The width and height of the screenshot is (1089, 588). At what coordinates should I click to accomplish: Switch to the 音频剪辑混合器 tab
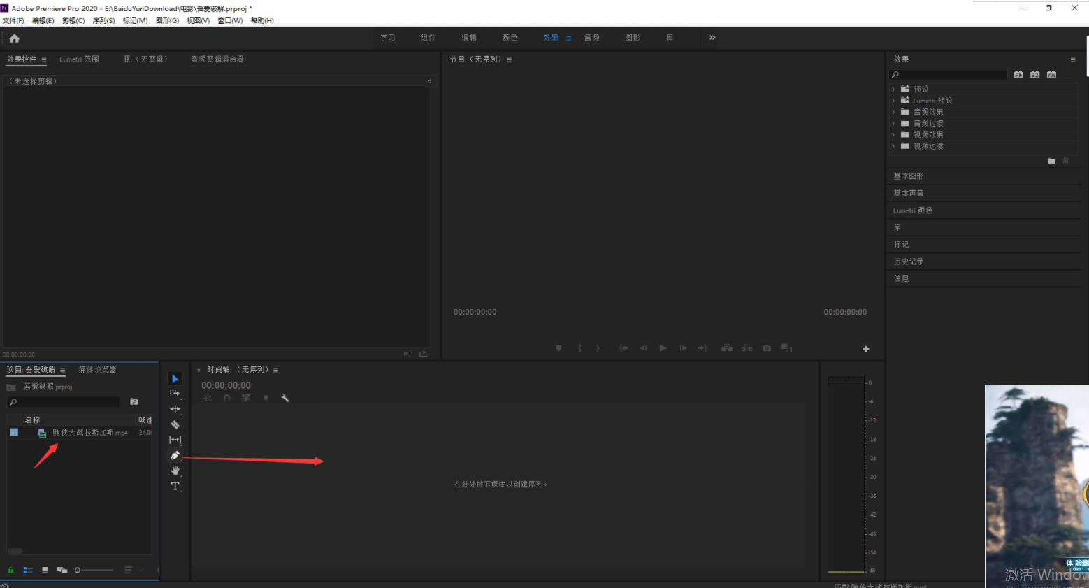point(218,59)
